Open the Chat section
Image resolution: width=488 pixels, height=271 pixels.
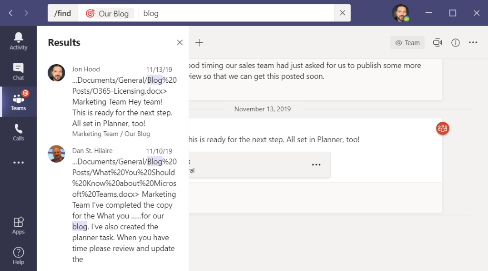tap(19, 72)
